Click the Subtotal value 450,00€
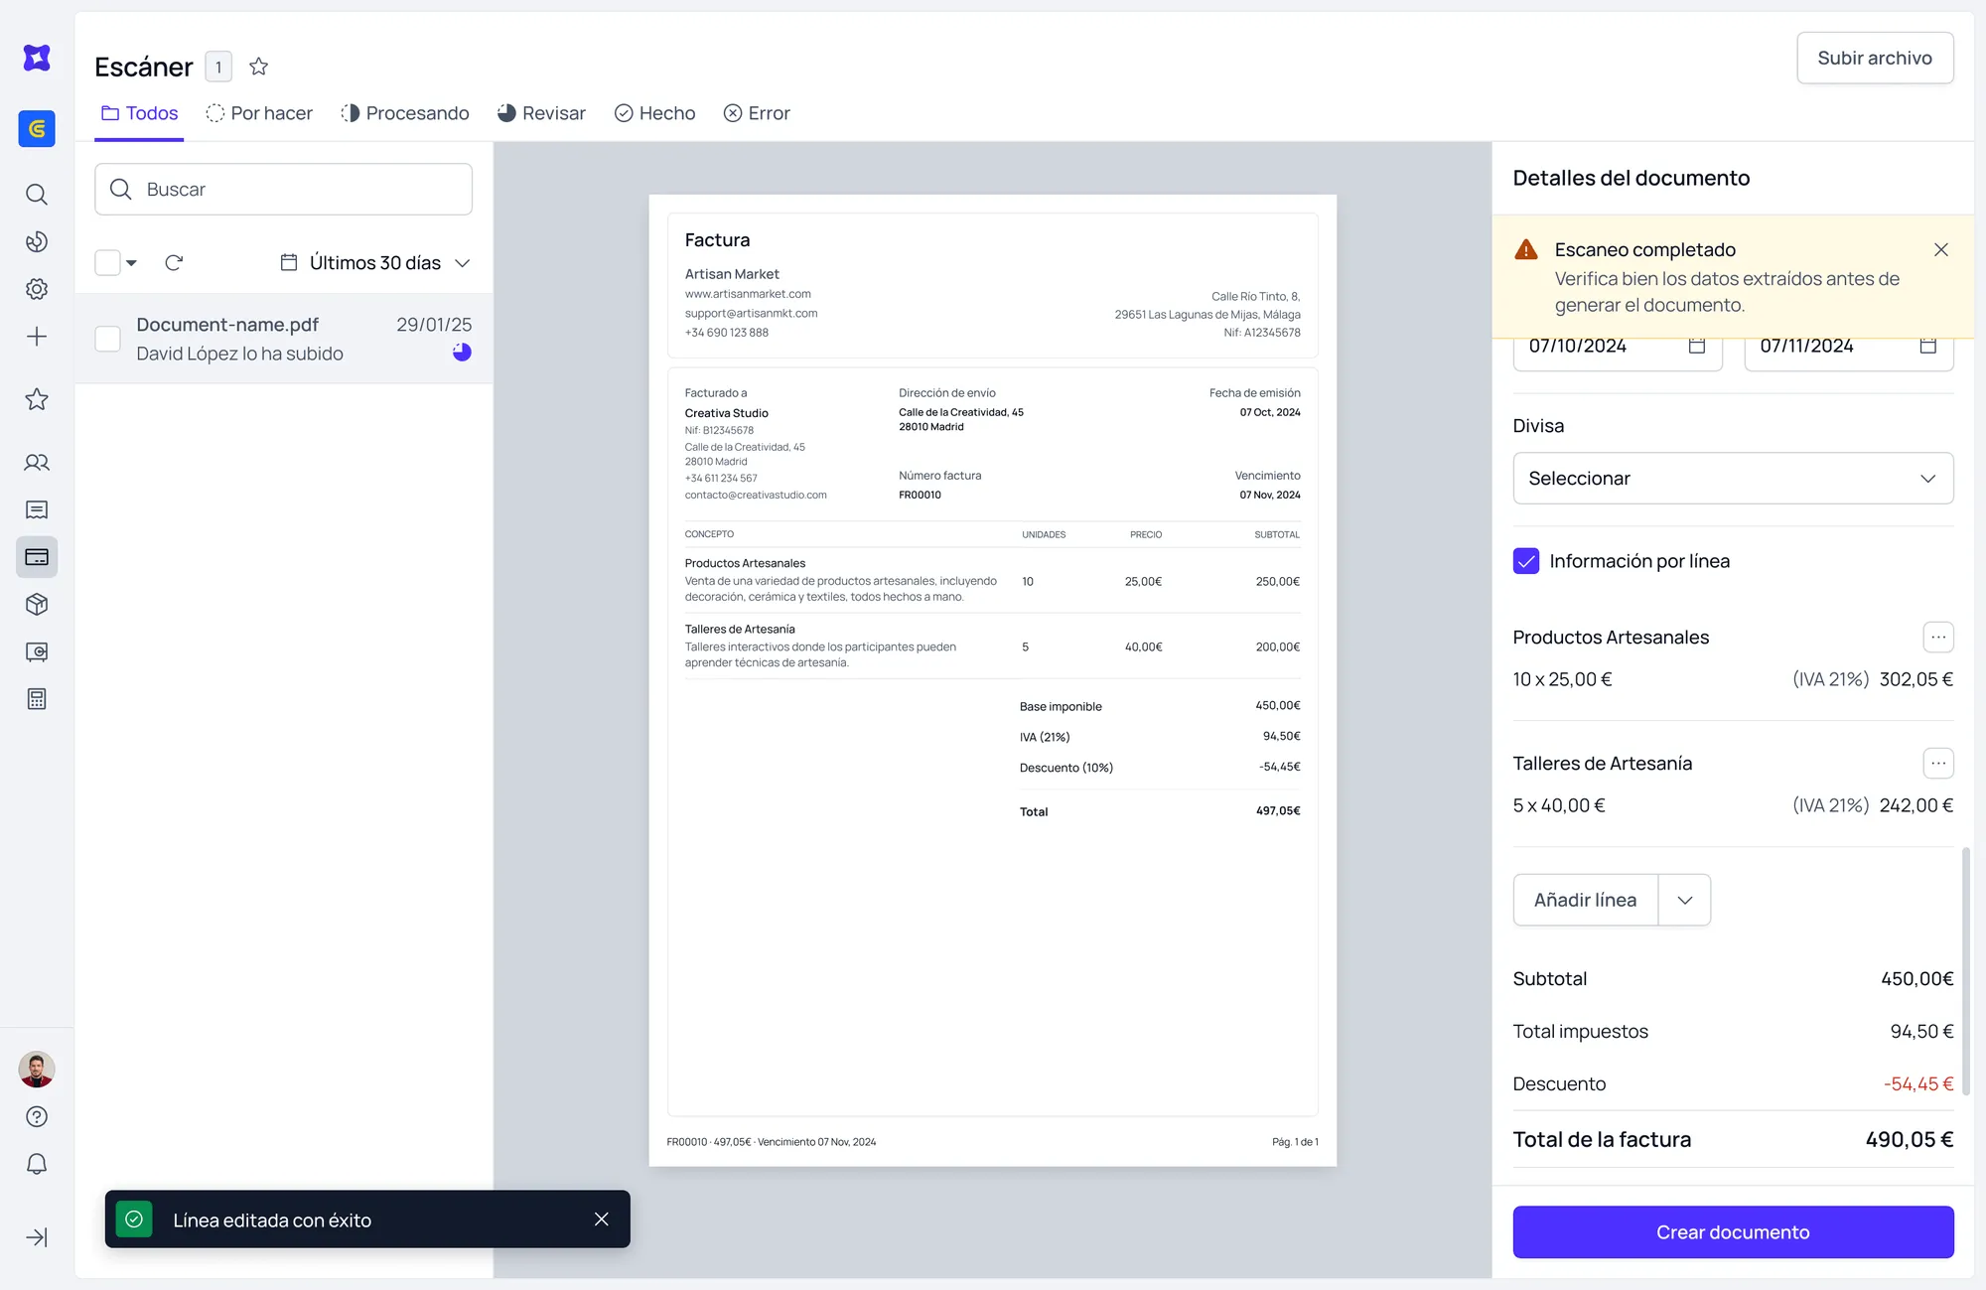Screen dimensions: 1986x1290 pyautogui.click(x=1917, y=979)
